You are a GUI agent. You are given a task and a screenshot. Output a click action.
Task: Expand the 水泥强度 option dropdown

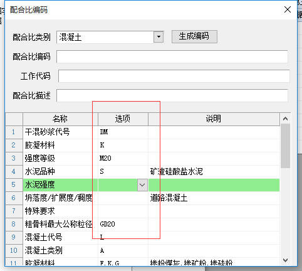[x=142, y=185]
